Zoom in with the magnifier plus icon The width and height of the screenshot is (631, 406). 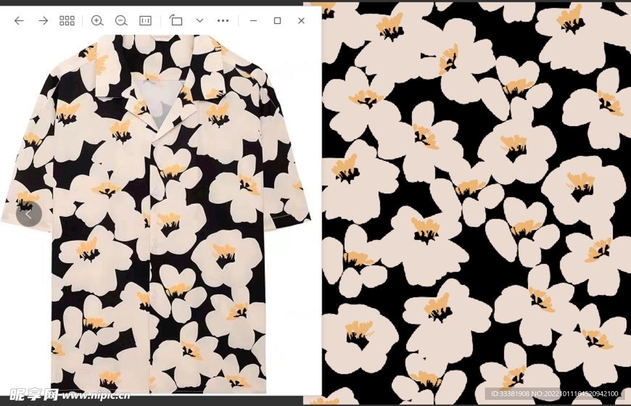tap(97, 21)
